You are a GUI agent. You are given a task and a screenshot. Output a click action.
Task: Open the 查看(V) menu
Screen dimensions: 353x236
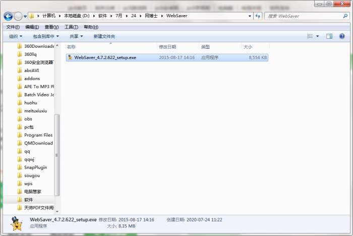coord(51,27)
